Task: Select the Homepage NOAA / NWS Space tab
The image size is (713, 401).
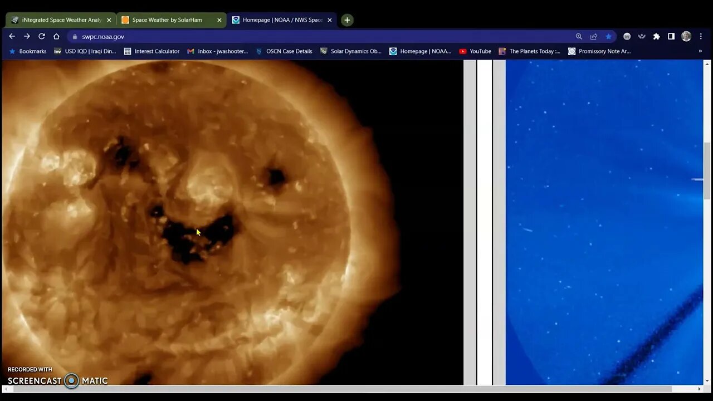Action: pos(281,20)
